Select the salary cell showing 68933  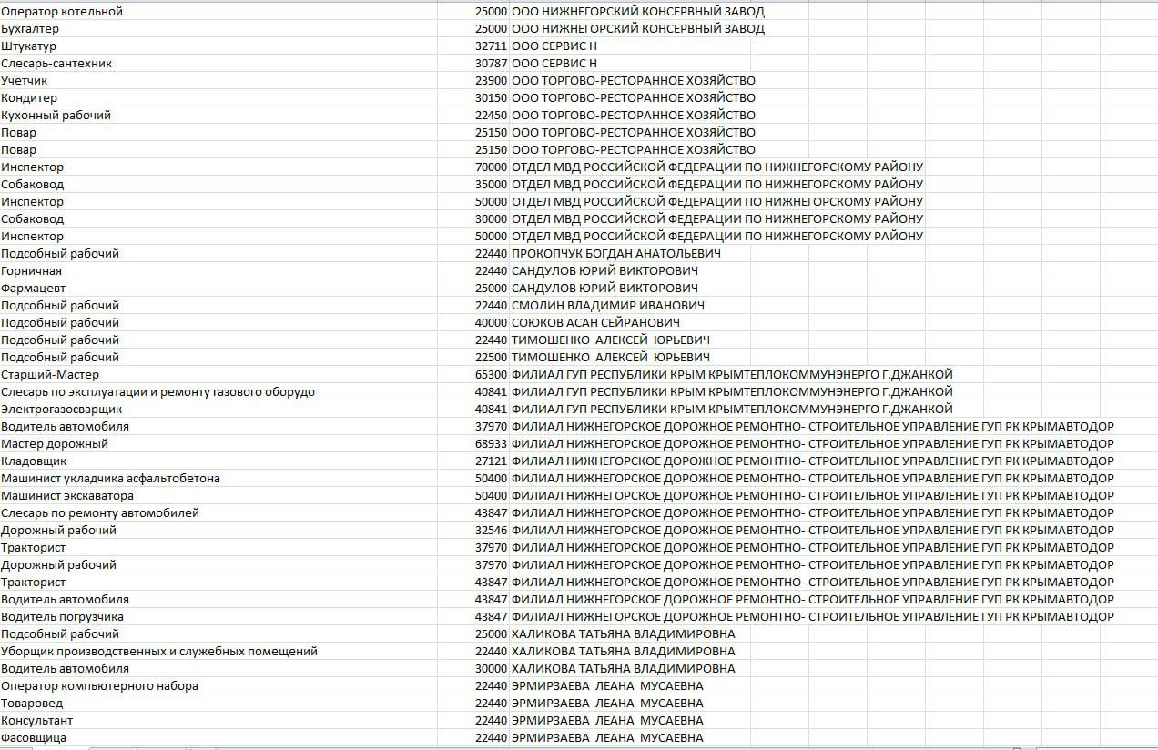tap(491, 444)
